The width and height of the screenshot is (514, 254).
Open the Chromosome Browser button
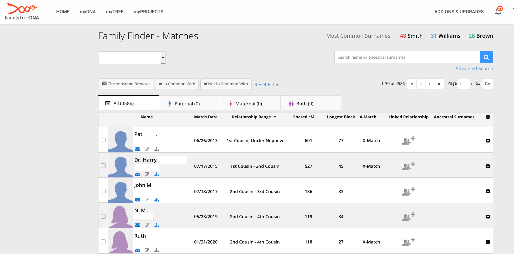[126, 84]
